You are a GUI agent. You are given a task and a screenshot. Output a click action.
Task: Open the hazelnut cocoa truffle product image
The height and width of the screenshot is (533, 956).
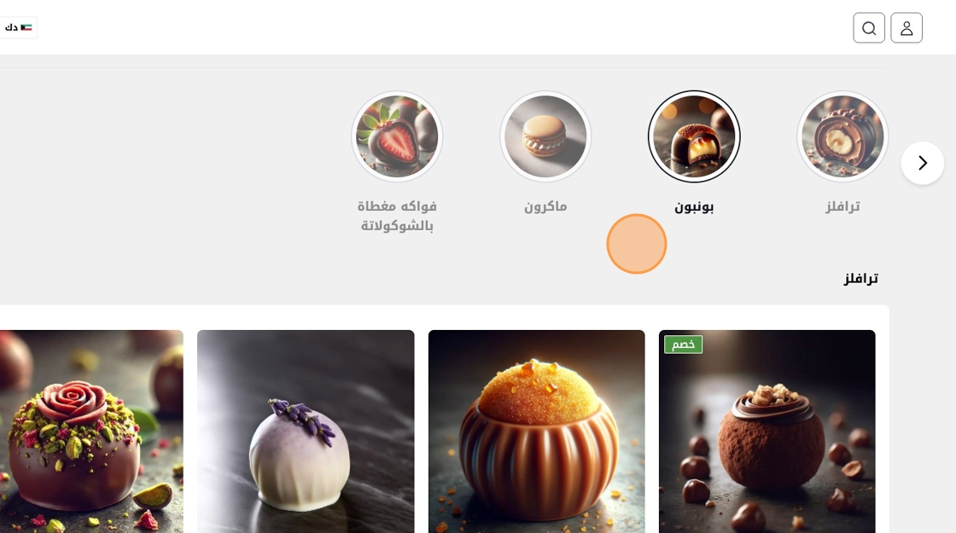click(x=767, y=432)
